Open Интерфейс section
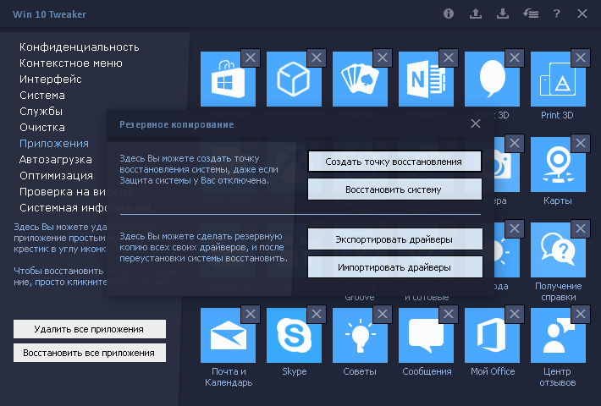Viewport: 601px width, 406px height. tap(51, 80)
